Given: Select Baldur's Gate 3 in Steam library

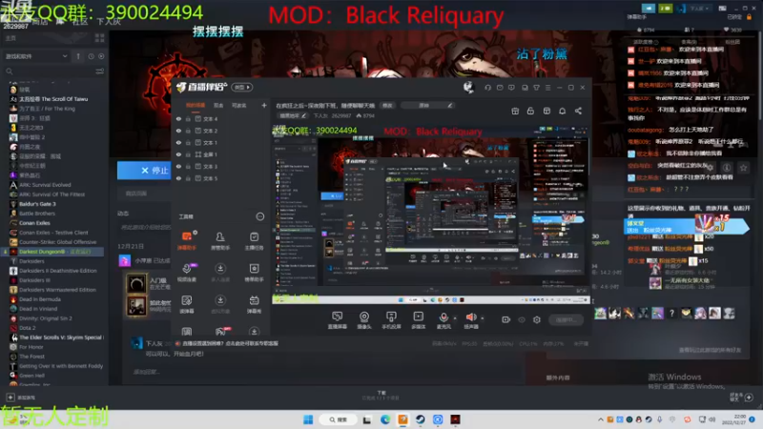Looking at the screenshot, I should point(37,204).
